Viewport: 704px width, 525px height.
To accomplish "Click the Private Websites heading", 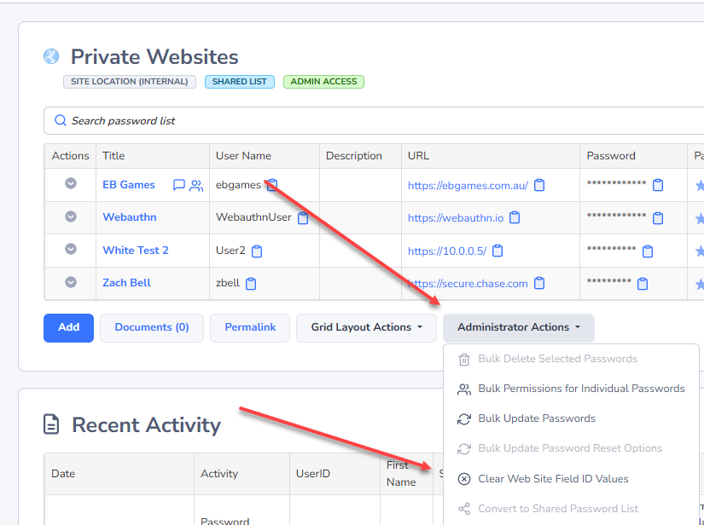I will tap(154, 57).
